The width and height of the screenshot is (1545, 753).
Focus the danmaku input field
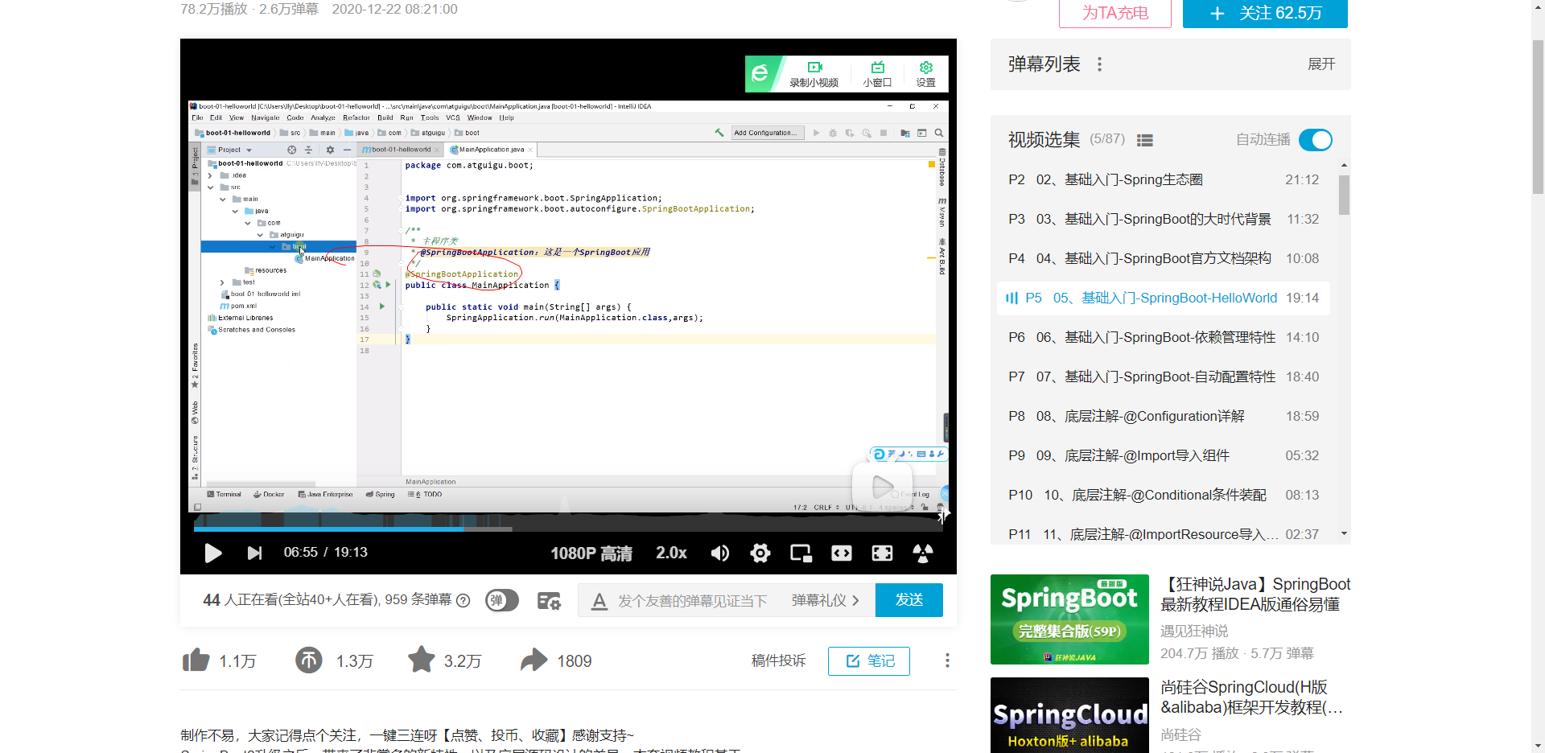click(692, 601)
